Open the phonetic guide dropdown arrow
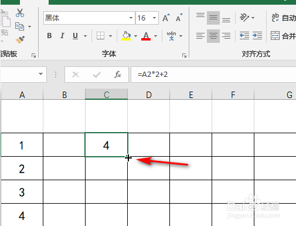This screenshot has height=226, width=296. point(181,36)
